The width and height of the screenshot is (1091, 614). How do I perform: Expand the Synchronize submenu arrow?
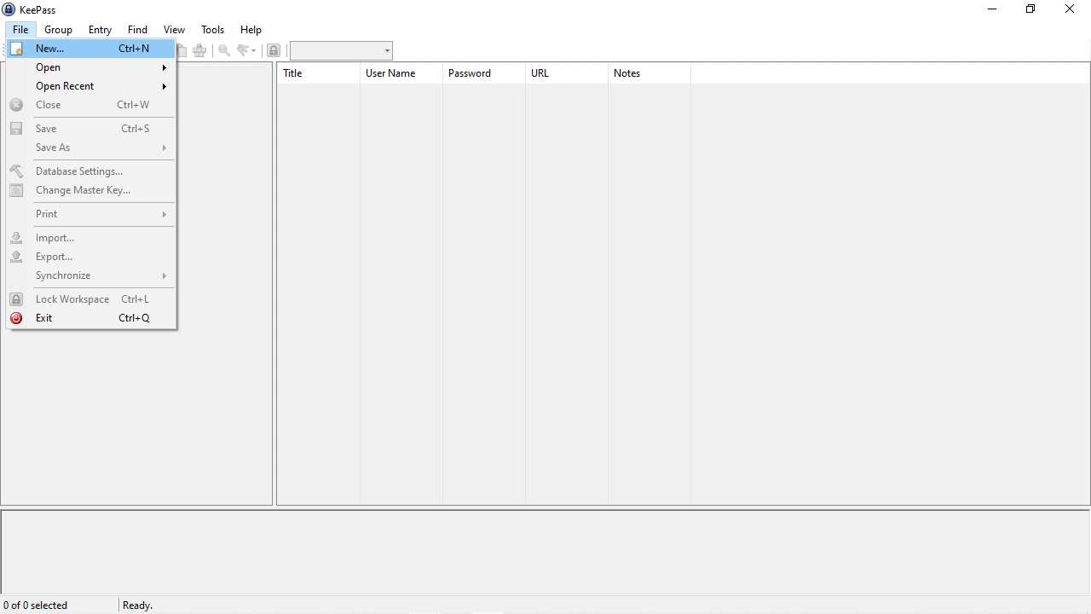coord(165,275)
